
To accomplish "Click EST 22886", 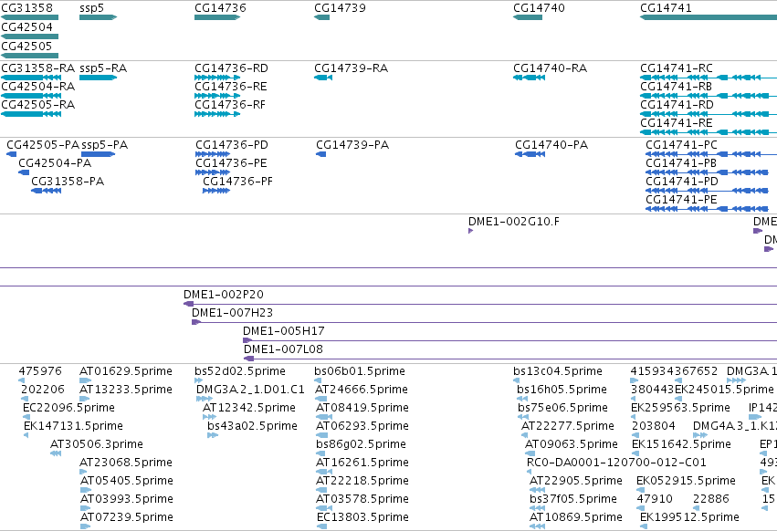I will [697, 508].
